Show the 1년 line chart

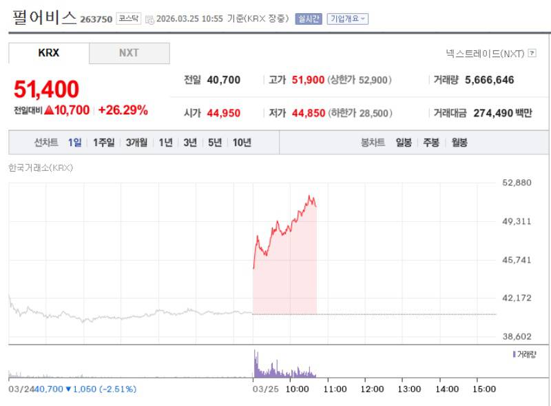pos(165,143)
